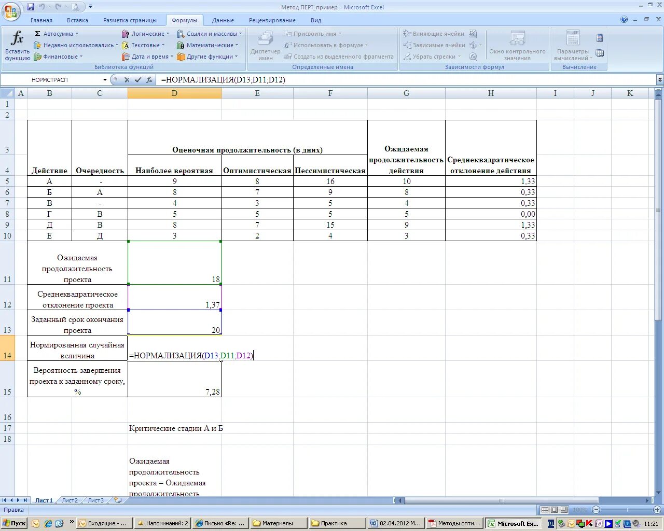Open Окно контрольного значения watch window
664x531 pixels.
point(517,46)
